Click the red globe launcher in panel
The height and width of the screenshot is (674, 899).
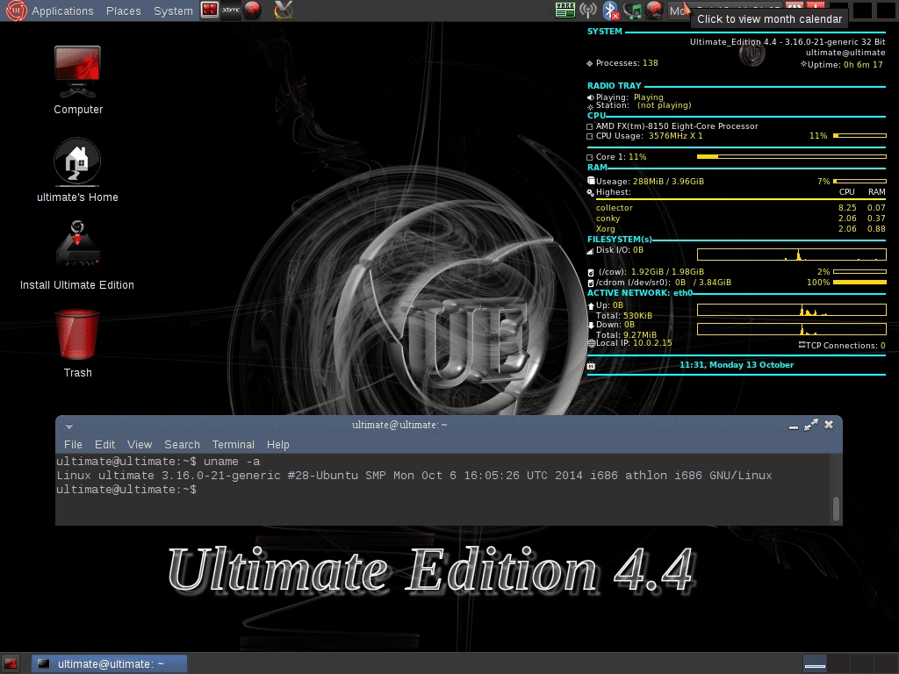tap(252, 10)
